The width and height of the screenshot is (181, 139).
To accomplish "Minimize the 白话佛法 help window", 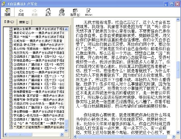I will 166,4.
